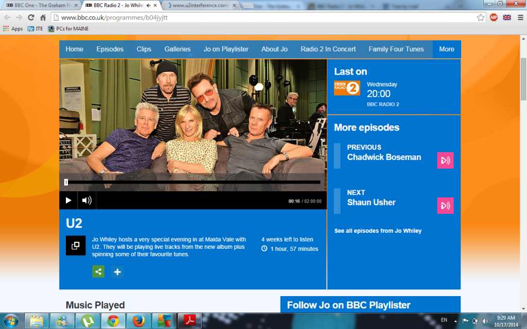Open Family Four Tunes
This screenshot has width=527, height=329.
pos(396,49)
